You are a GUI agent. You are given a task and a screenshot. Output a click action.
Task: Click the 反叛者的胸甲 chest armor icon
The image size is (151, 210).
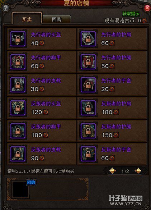18,131
